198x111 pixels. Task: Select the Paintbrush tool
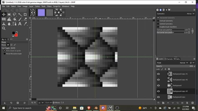(x=20, y=19)
